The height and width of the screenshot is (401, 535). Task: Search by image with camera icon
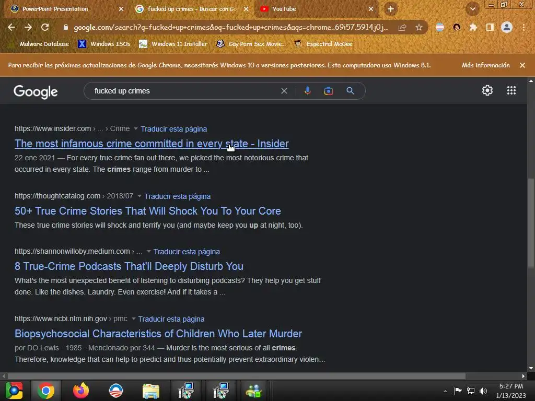pos(328,91)
